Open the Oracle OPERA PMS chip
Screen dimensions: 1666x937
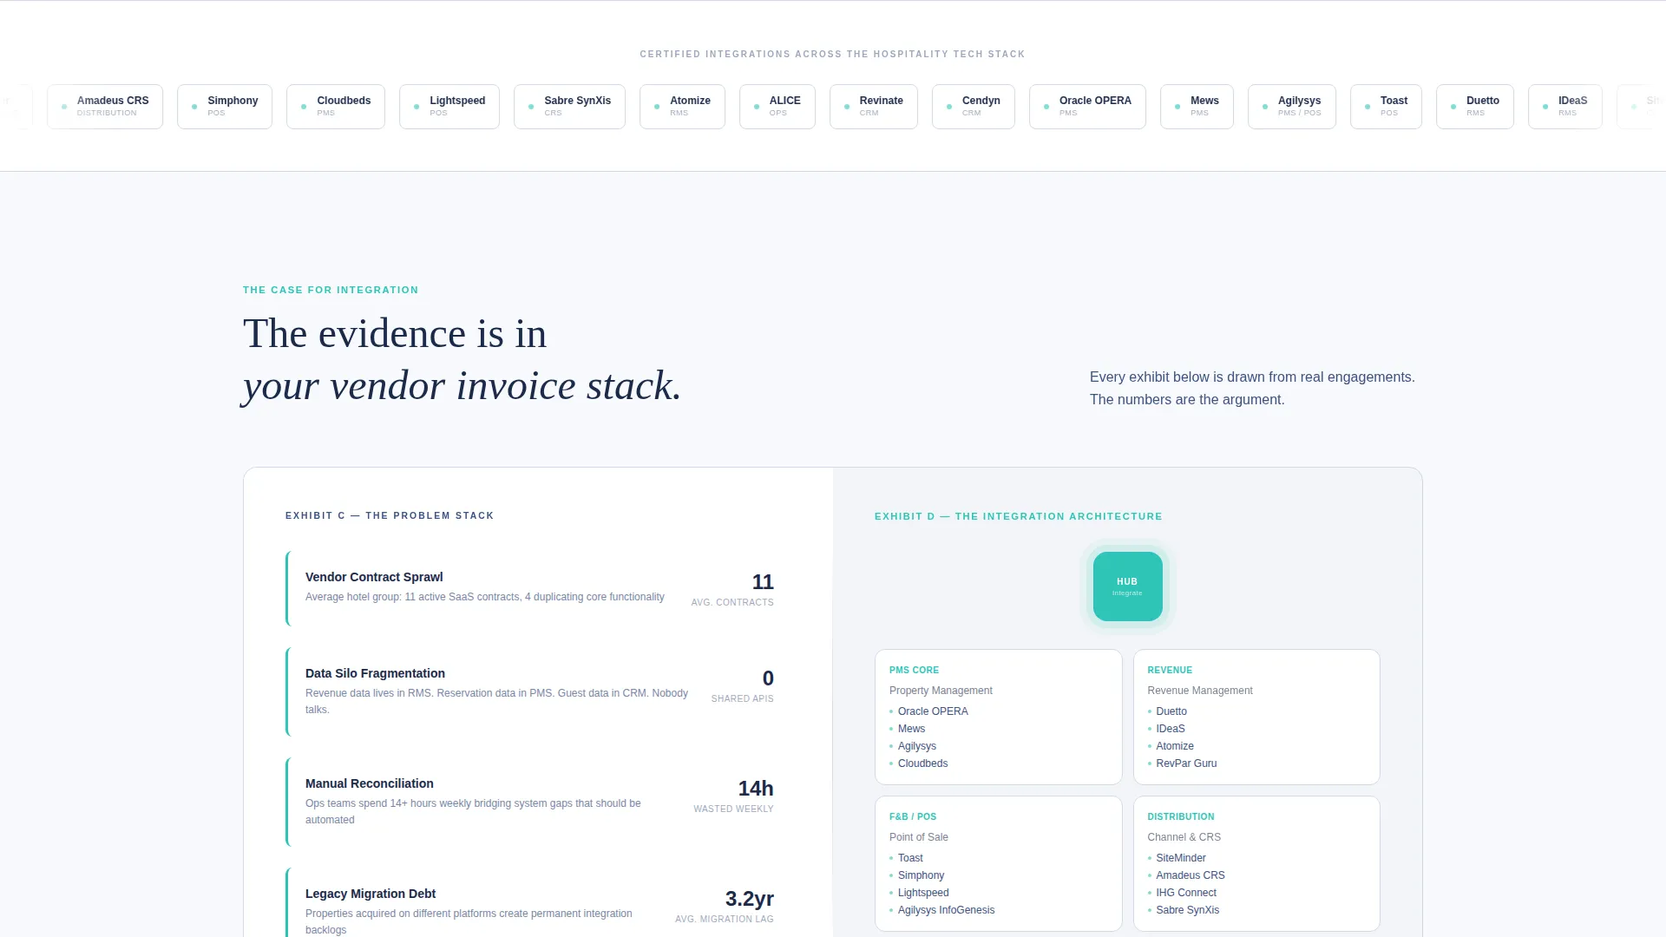(1087, 107)
